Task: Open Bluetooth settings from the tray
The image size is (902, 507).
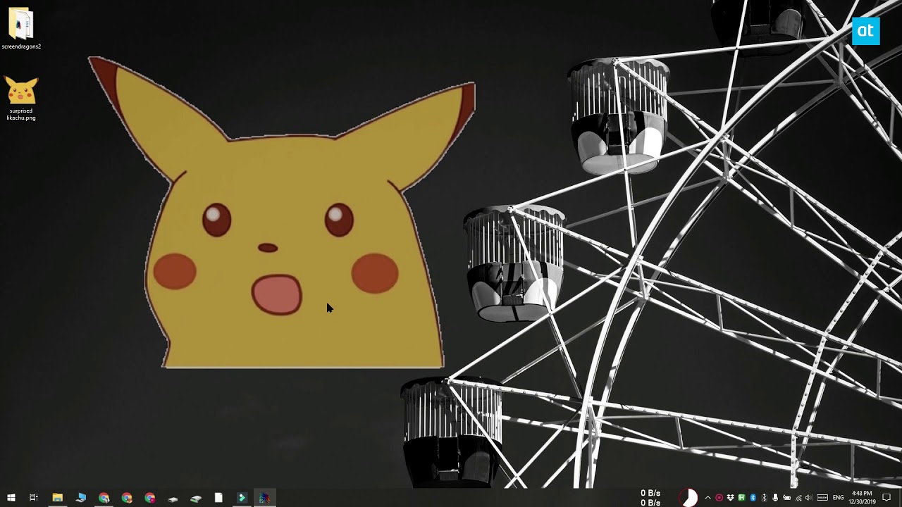Action: point(753,498)
